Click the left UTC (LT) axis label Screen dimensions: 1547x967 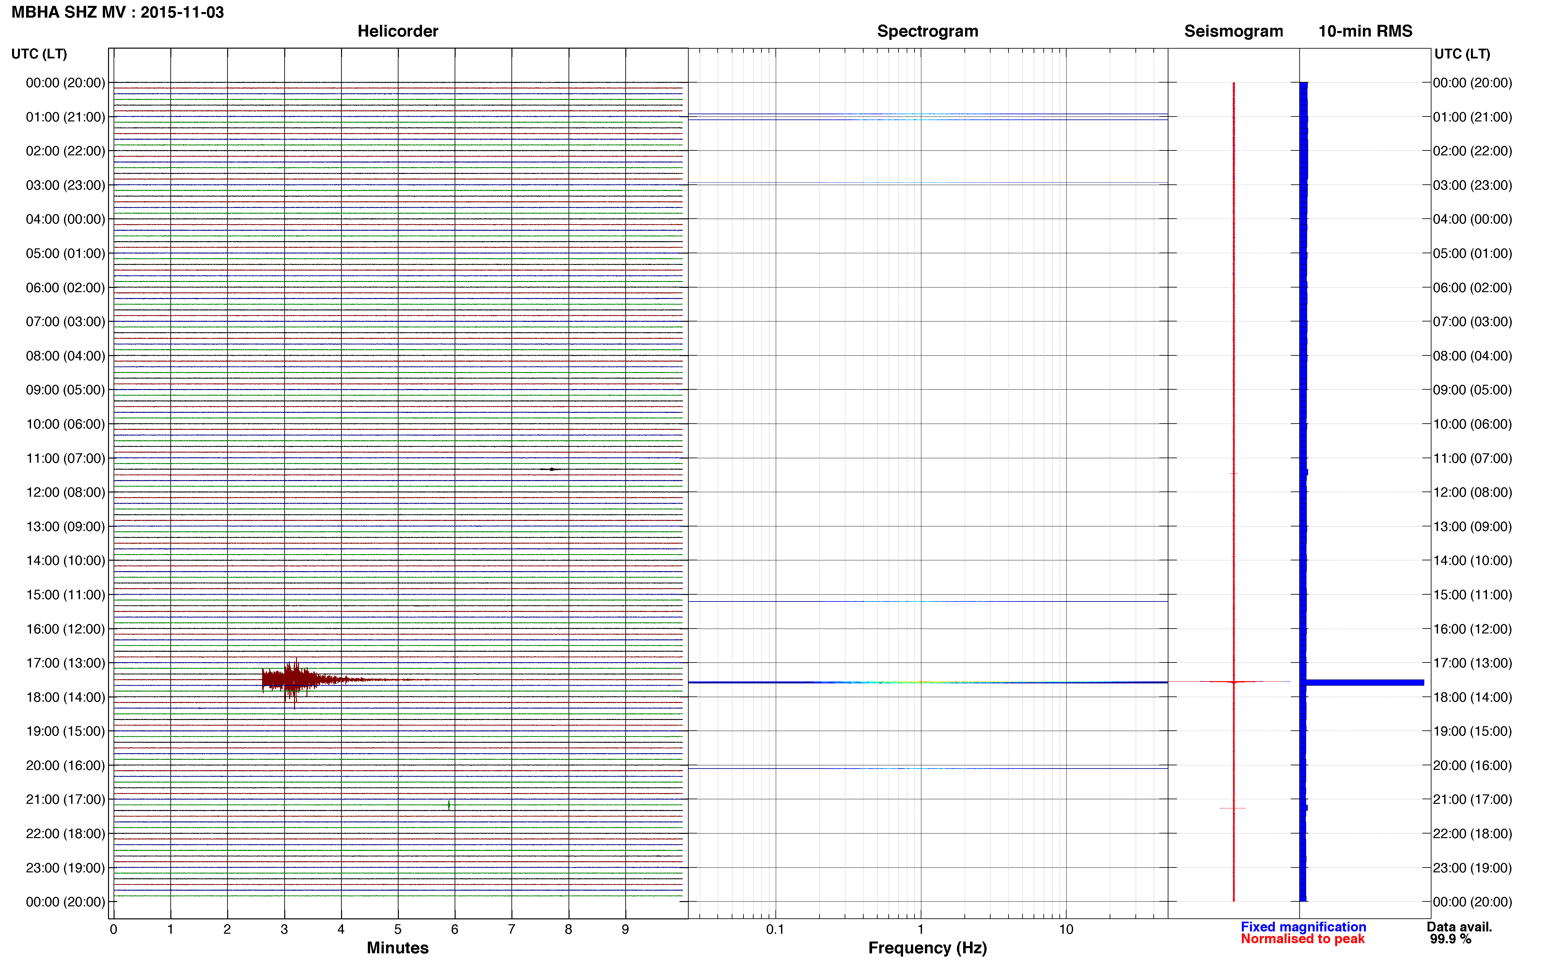click(x=39, y=54)
